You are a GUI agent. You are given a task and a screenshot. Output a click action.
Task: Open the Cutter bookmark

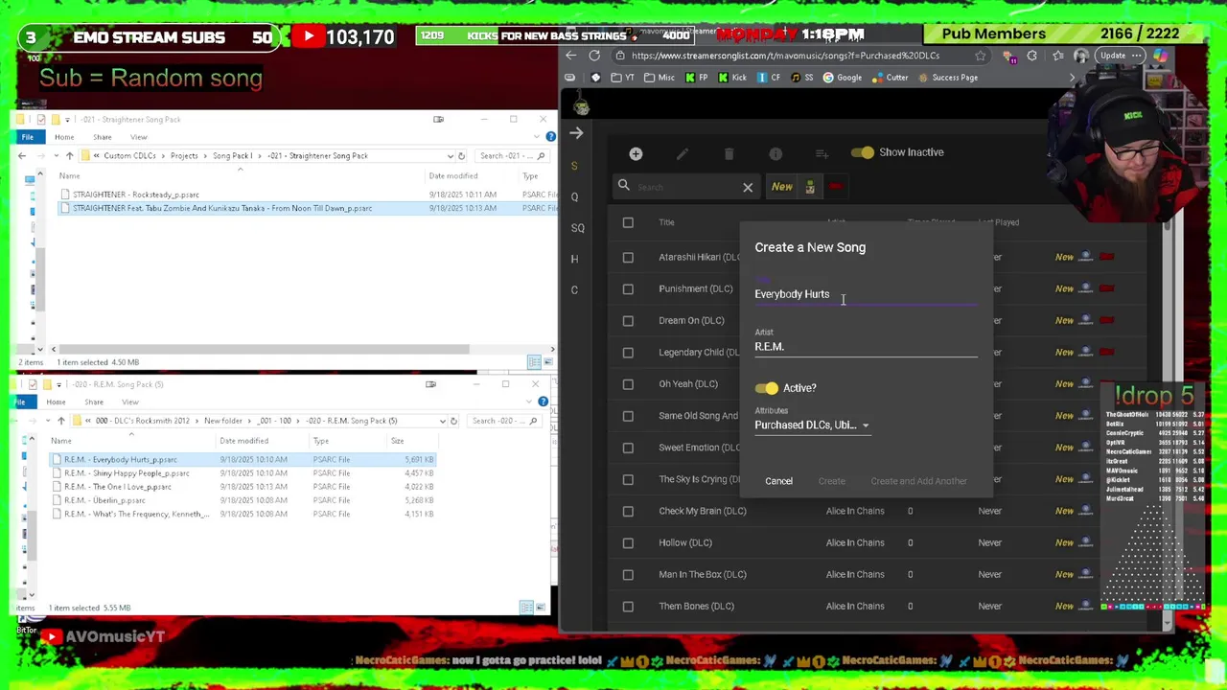tap(890, 78)
